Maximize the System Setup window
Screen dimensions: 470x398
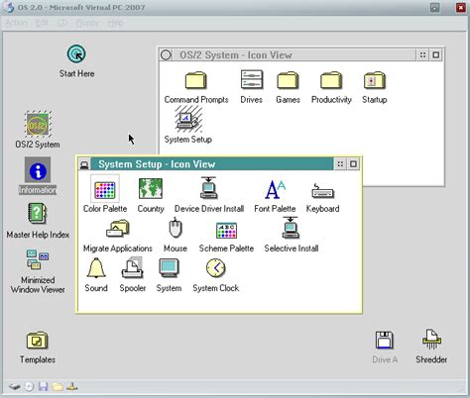tap(353, 163)
